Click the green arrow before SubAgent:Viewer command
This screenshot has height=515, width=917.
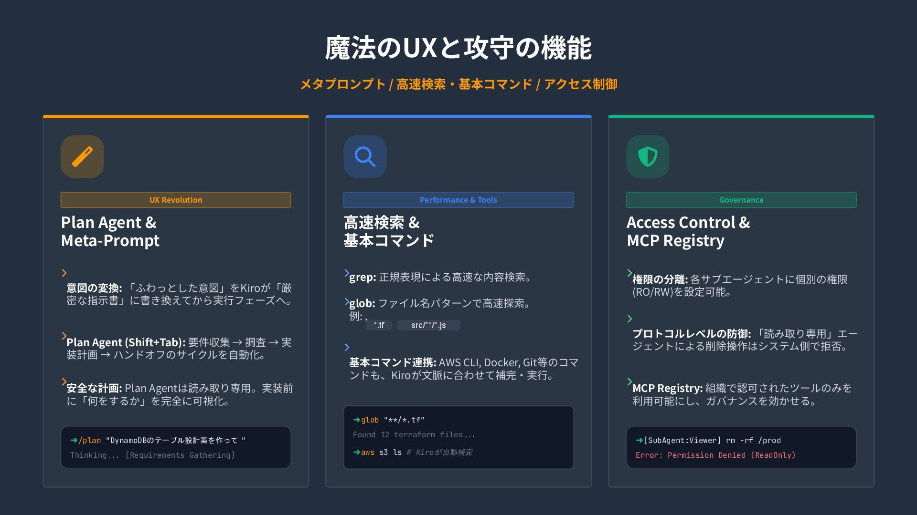point(640,440)
